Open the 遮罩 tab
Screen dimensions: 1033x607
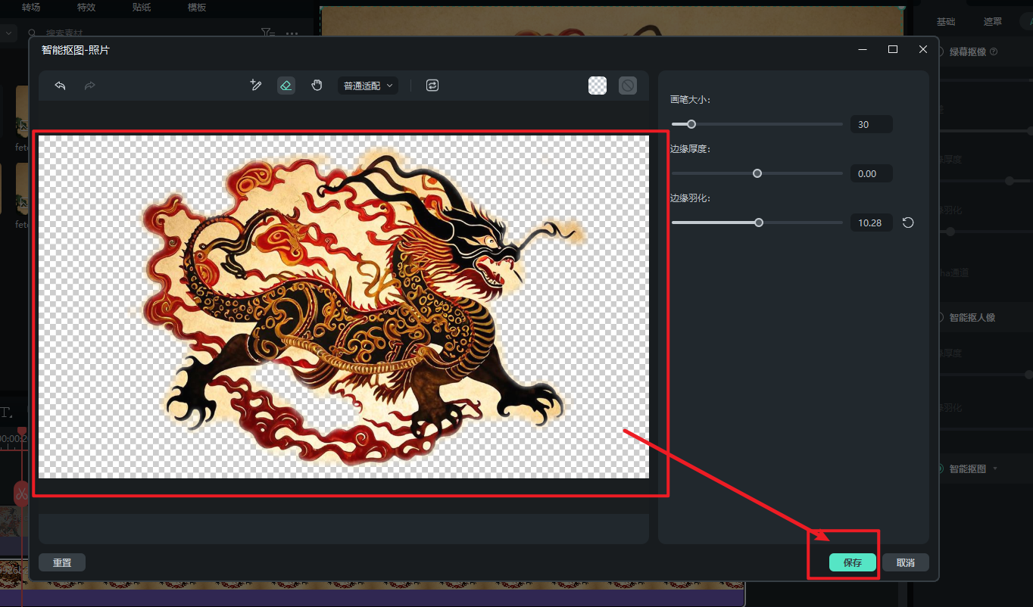[x=993, y=21]
